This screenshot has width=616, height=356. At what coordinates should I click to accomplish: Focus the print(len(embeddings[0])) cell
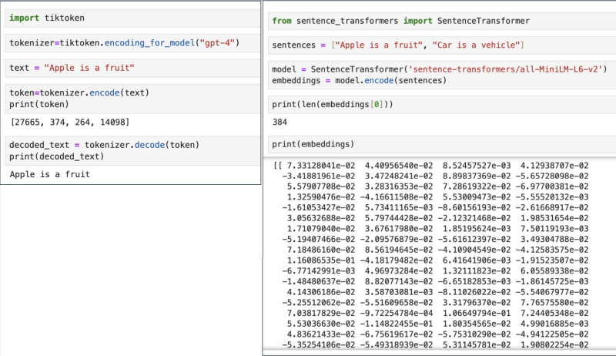coord(439,104)
